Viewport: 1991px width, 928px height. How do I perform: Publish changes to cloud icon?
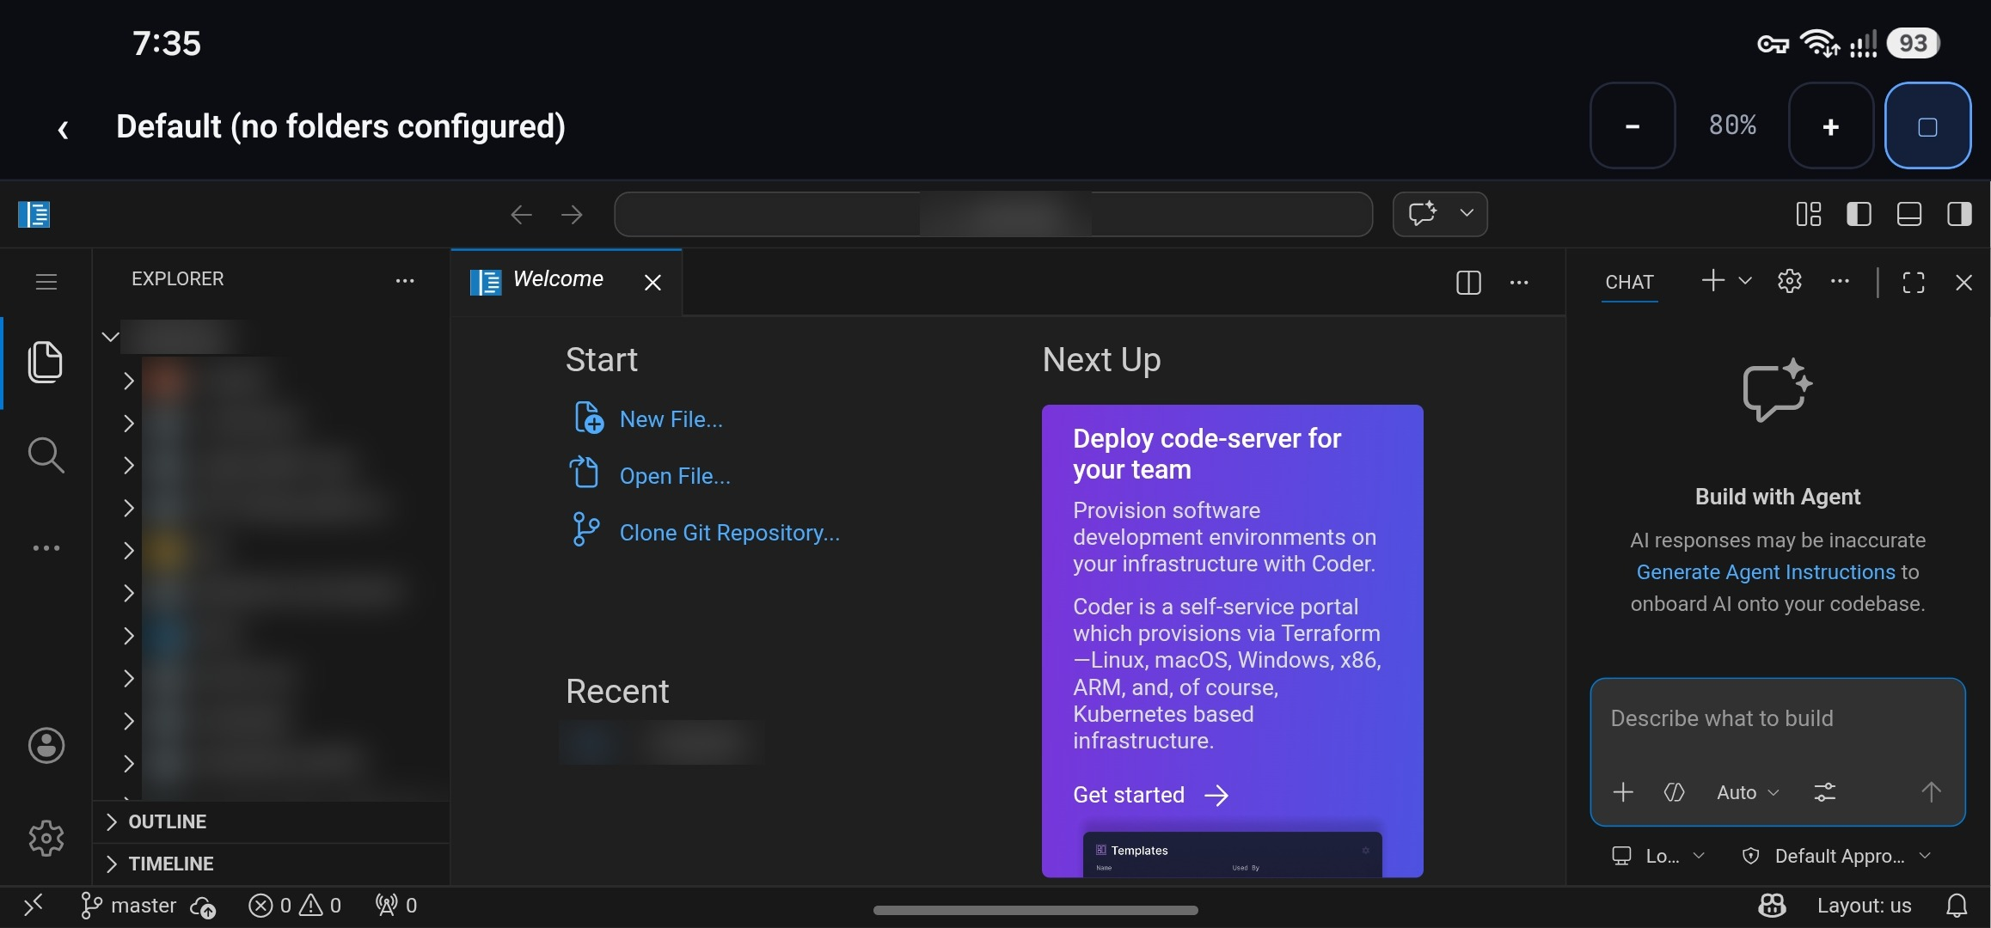pos(203,907)
